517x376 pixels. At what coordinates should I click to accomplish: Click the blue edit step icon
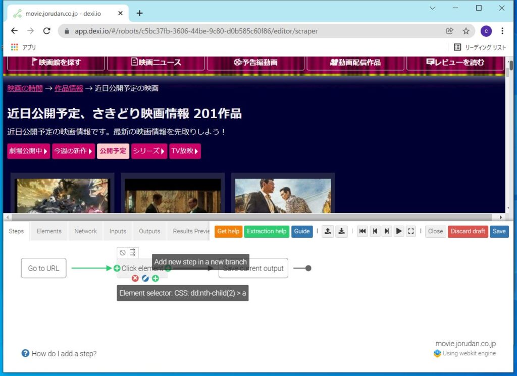tap(145, 279)
